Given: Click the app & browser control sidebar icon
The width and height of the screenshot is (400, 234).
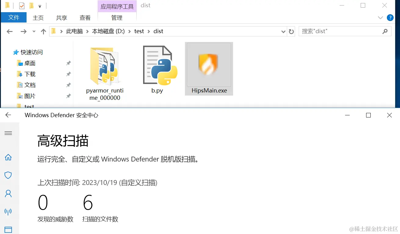Looking at the screenshot, I should coord(8,229).
